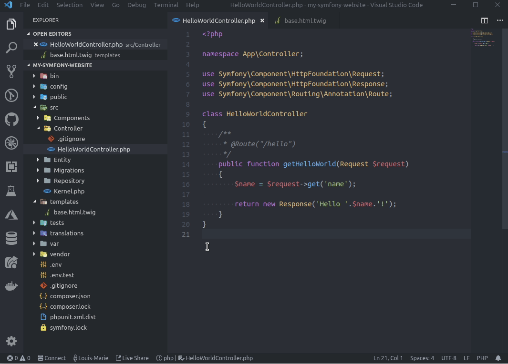Viewport: 508px width, 364px height.
Task: Open the Selection menu
Action: point(69,5)
